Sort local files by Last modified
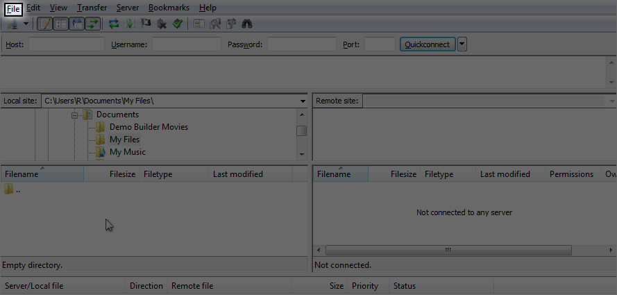Screen dimensions: 617x295 (x=251, y=174)
